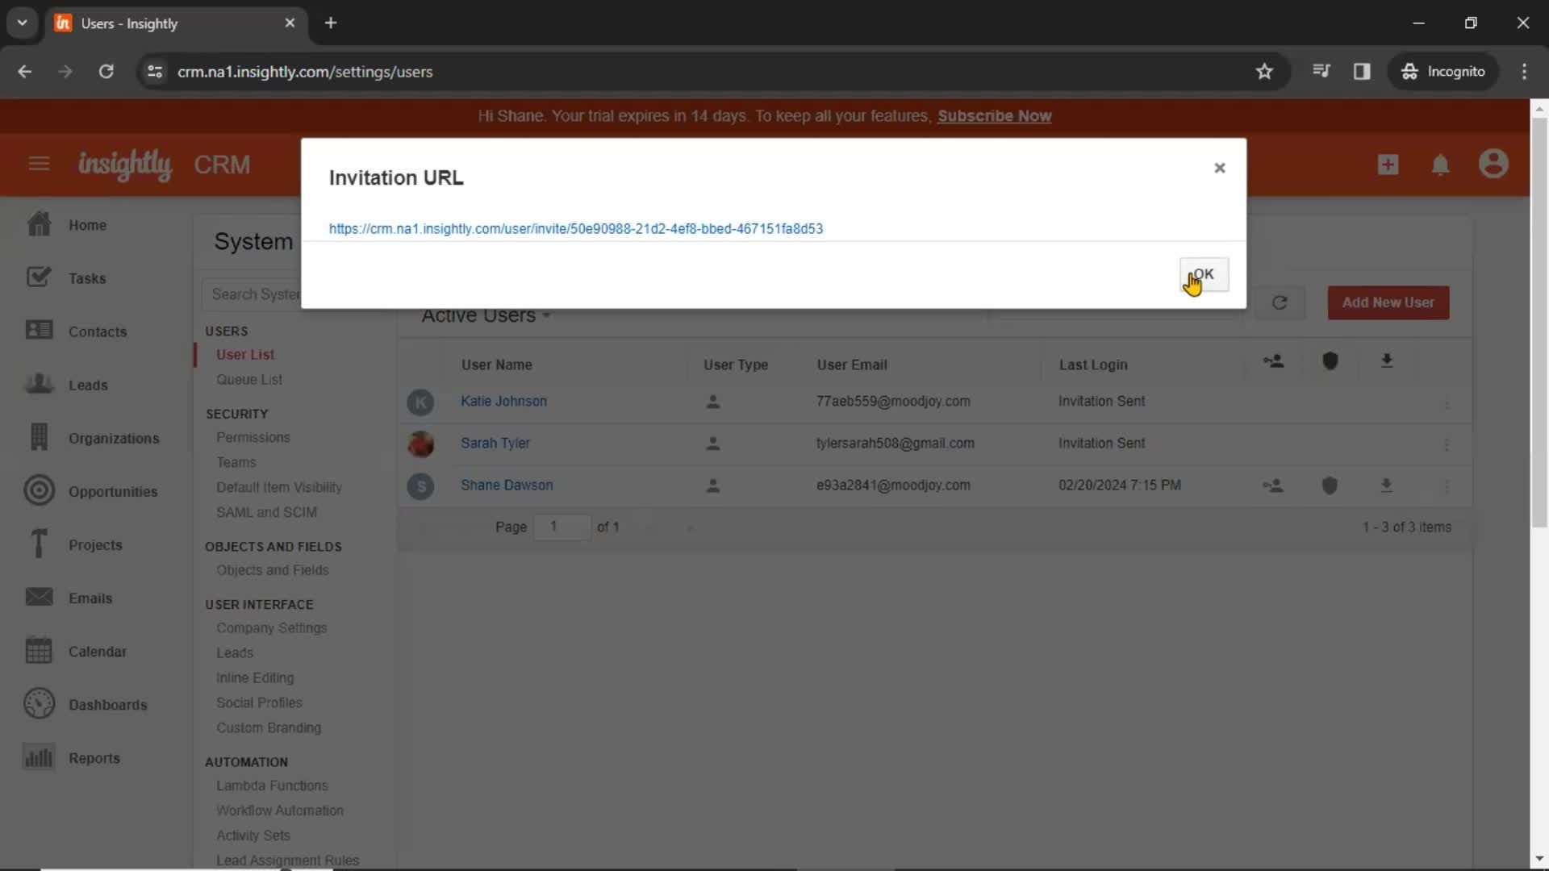The width and height of the screenshot is (1549, 871).
Task: Sort by Last Login column
Action: coord(1093,365)
